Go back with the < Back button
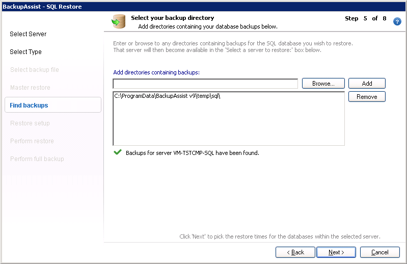407x264 pixels. coord(295,252)
